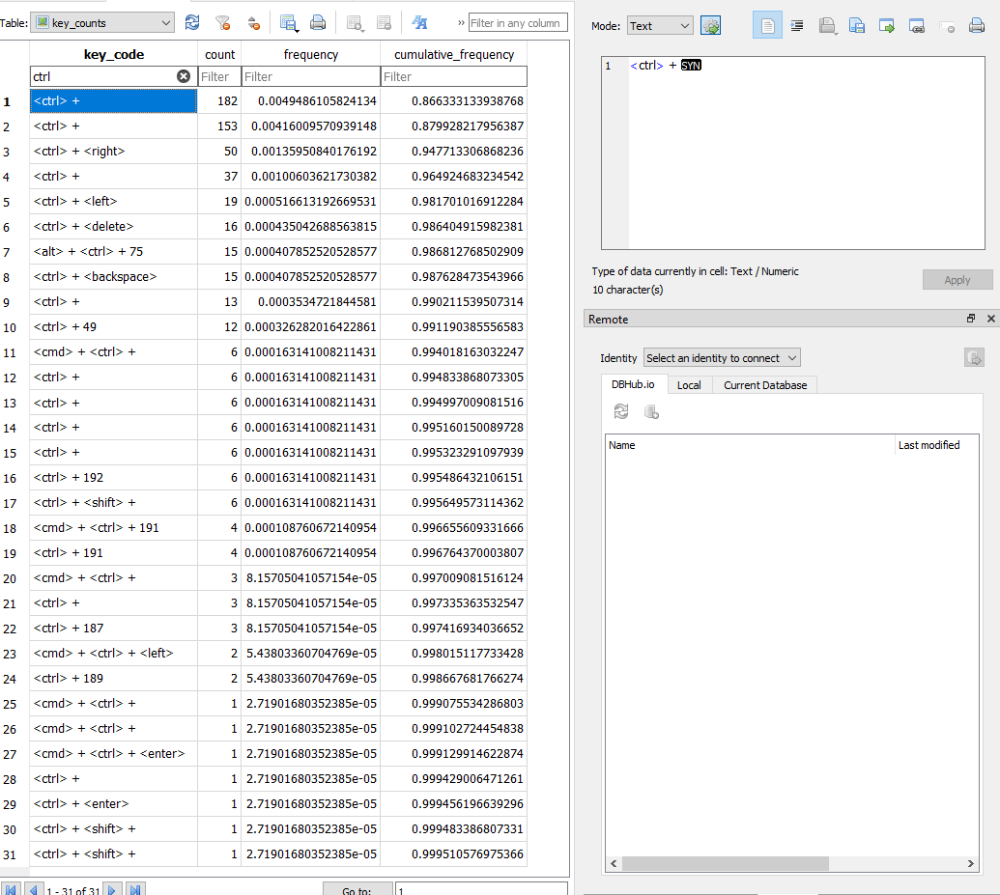
Task: Refresh the key_counts table data
Action: (192, 23)
